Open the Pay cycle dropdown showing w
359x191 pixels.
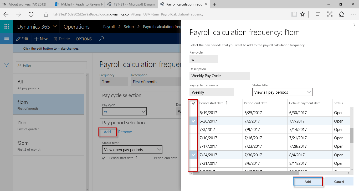pos(124,112)
